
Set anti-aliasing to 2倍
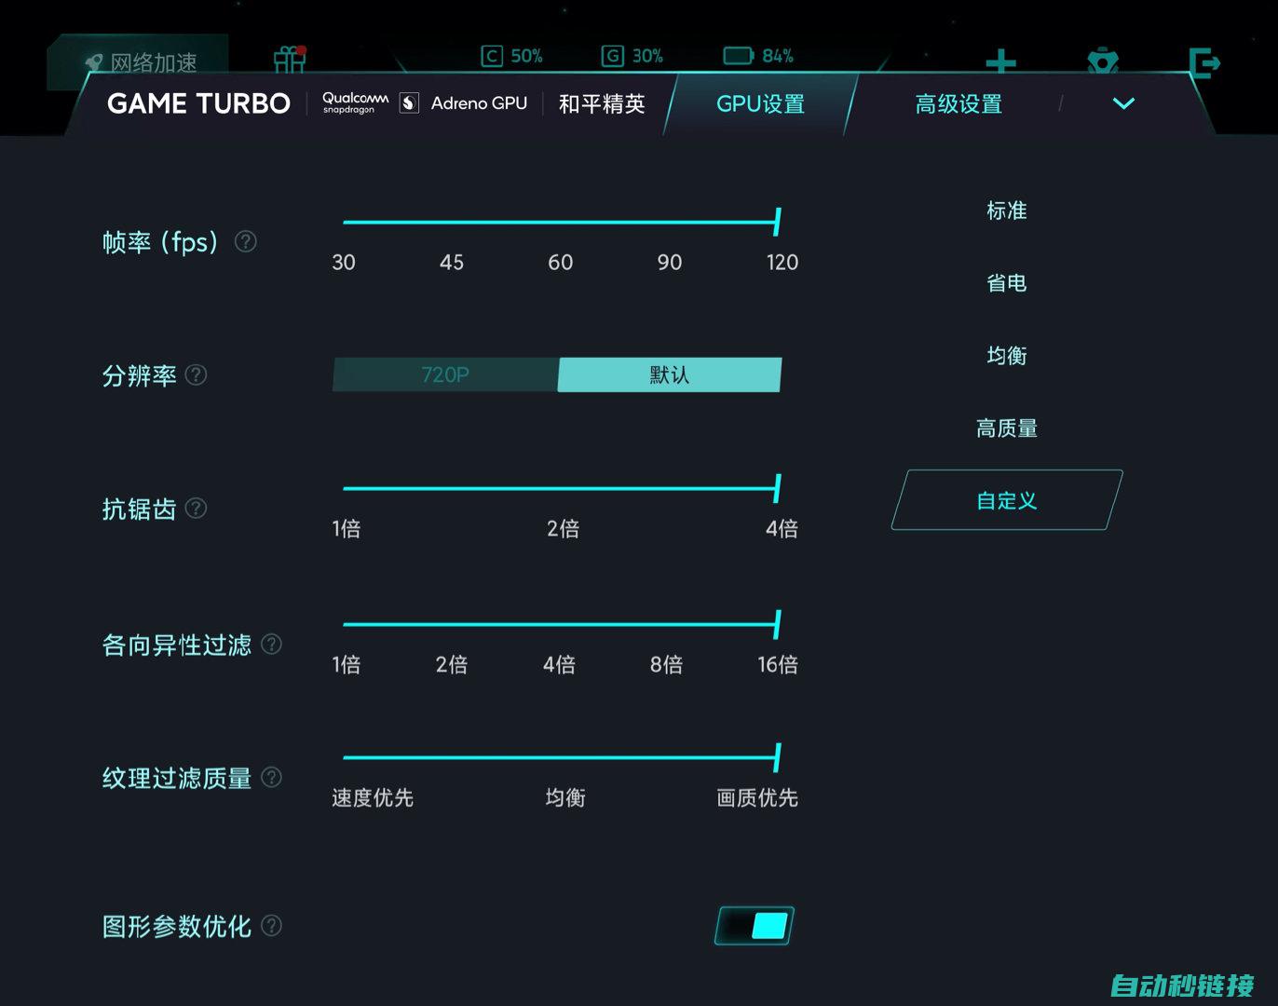[x=564, y=529]
